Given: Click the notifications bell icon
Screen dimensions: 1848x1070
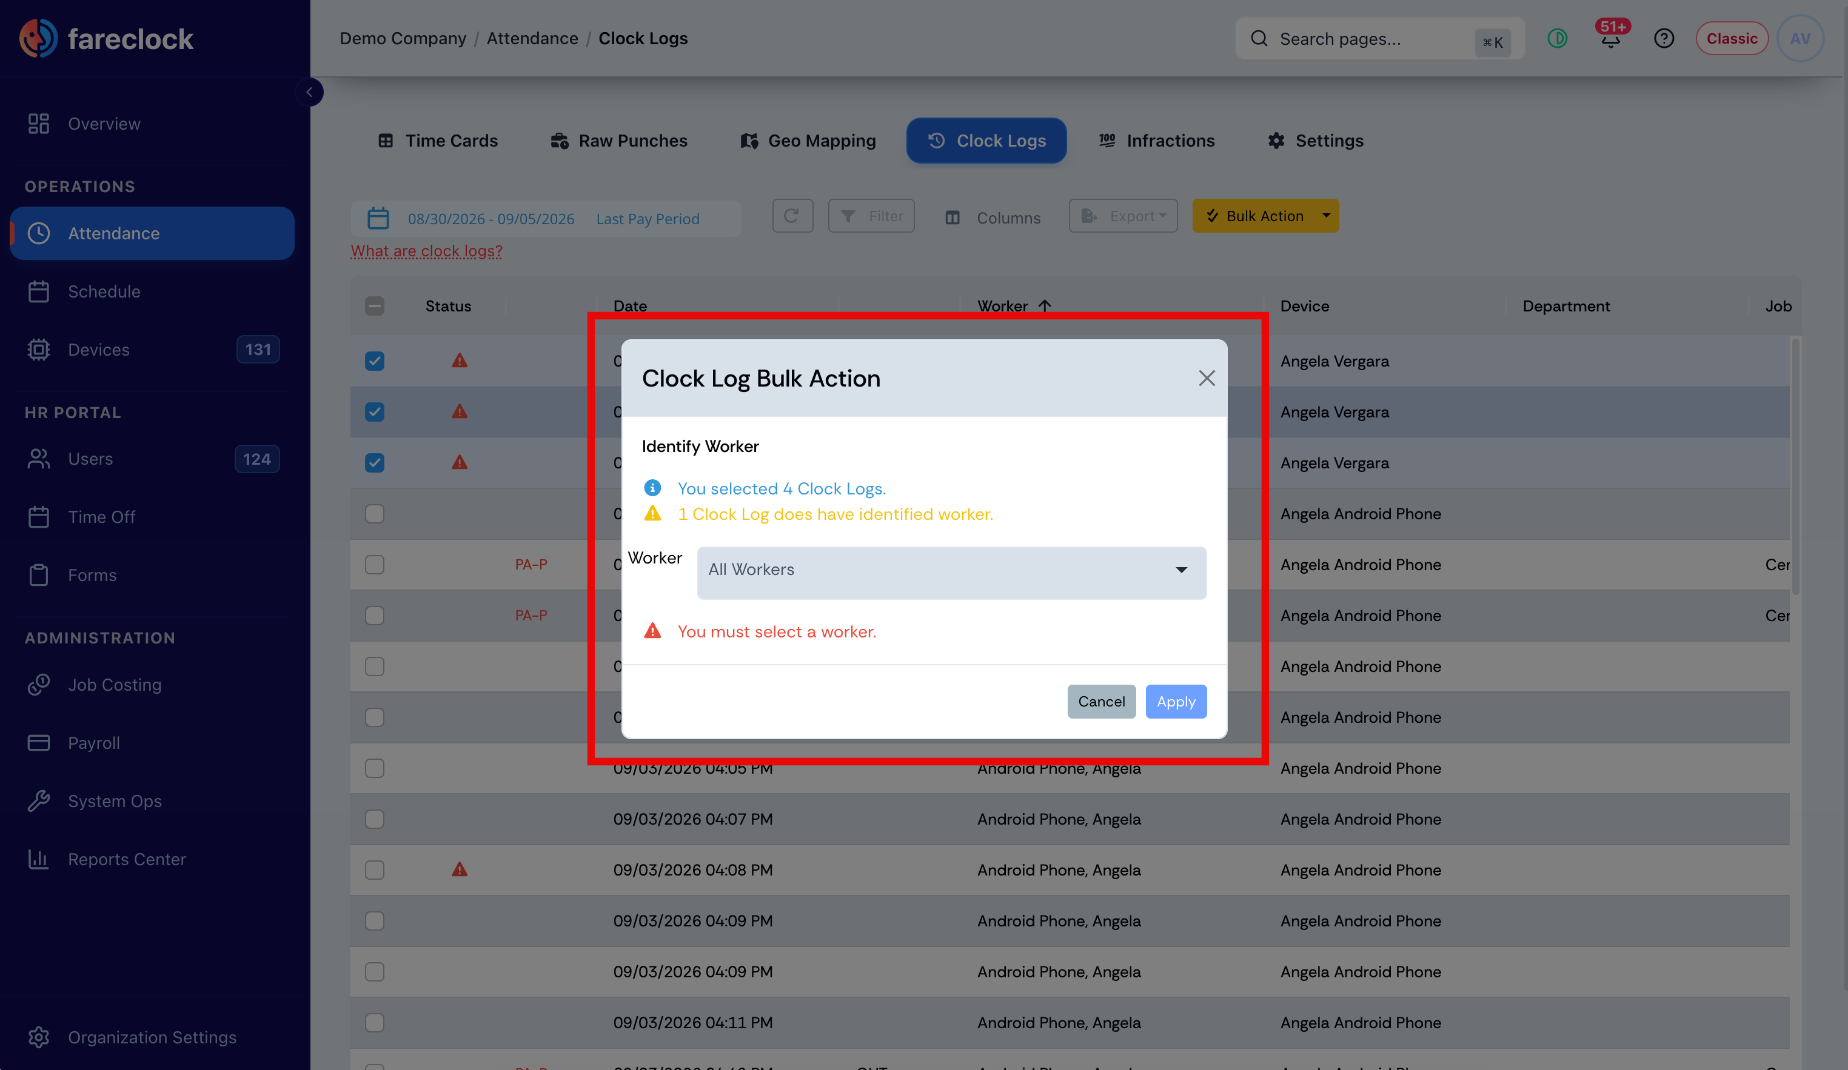Looking at the screenshot, I should point(1610,39).
